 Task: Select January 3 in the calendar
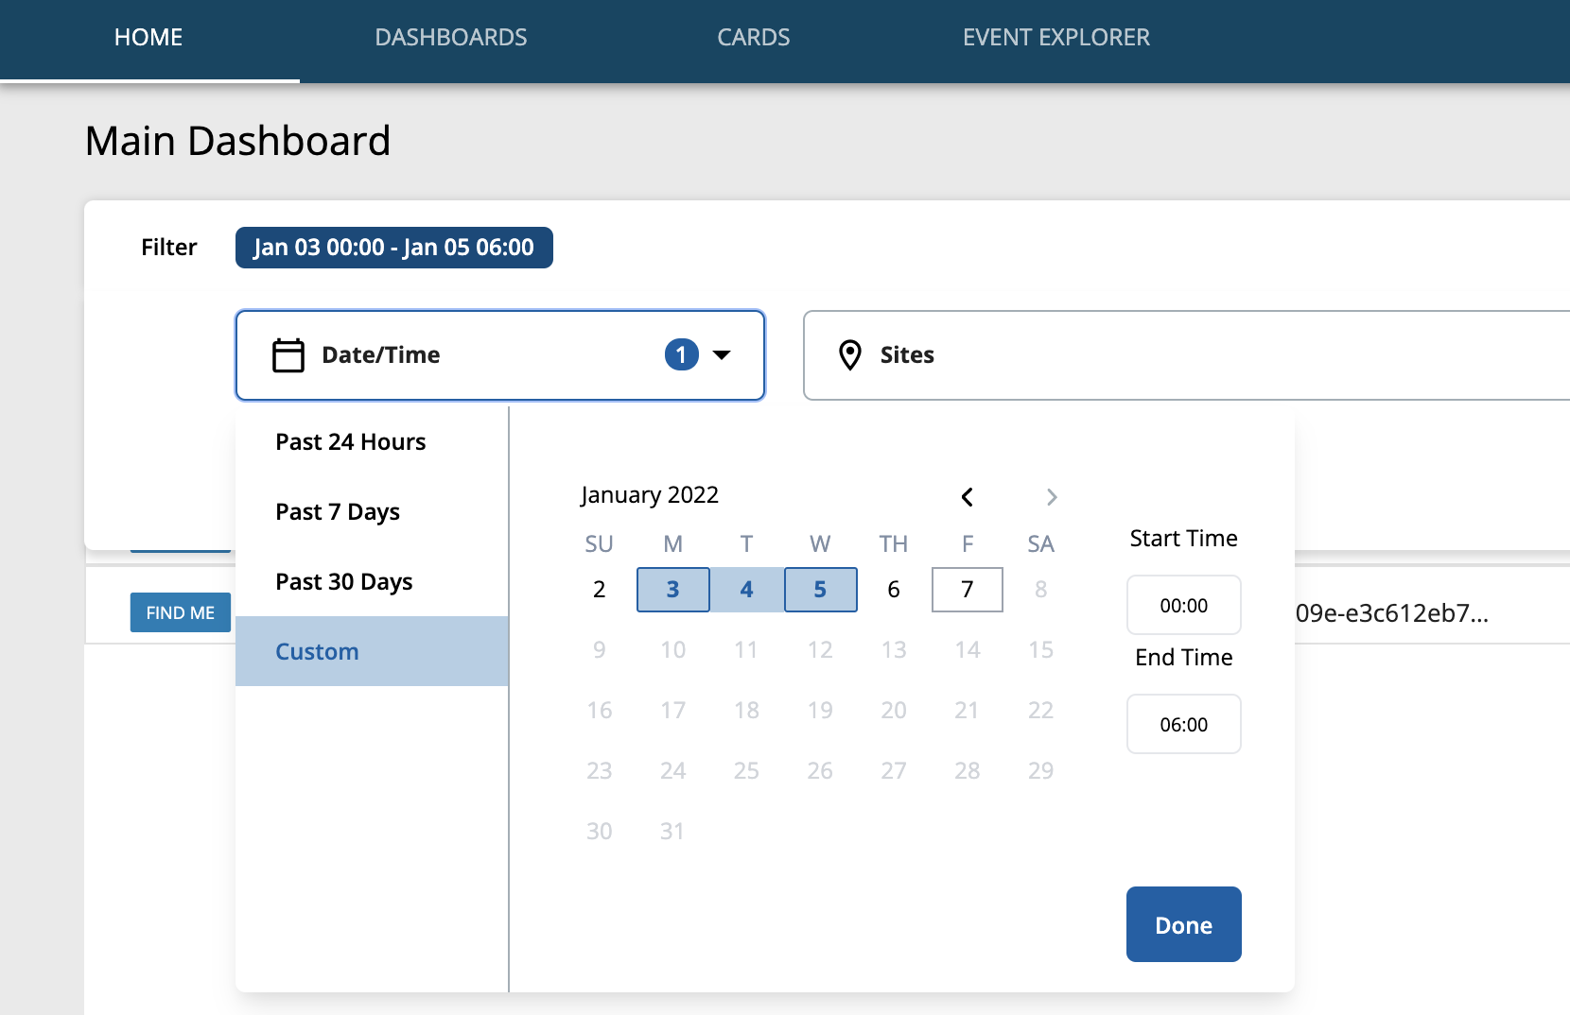tap(672, 590)
